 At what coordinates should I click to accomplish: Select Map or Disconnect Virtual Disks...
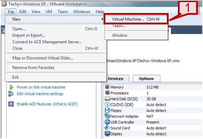tap(56, 58)
